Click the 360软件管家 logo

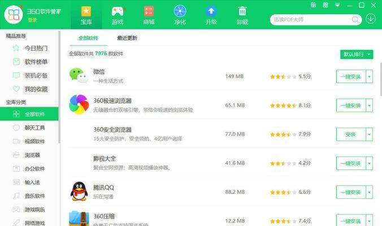coord(14,15)
